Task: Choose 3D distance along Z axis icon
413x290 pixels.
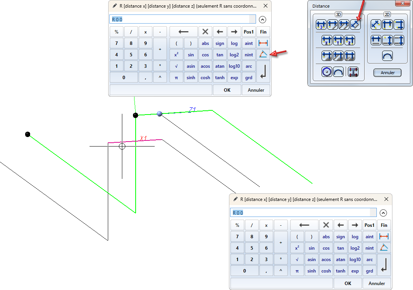Action: [349, 40]
